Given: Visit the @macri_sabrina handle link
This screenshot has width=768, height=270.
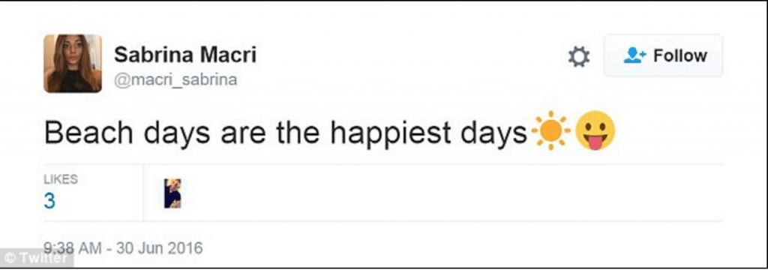Looking at the screenshot, I should [x=175, y=79].
